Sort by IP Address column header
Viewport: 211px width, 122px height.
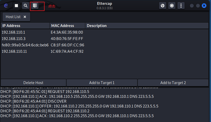click(25, 26)
